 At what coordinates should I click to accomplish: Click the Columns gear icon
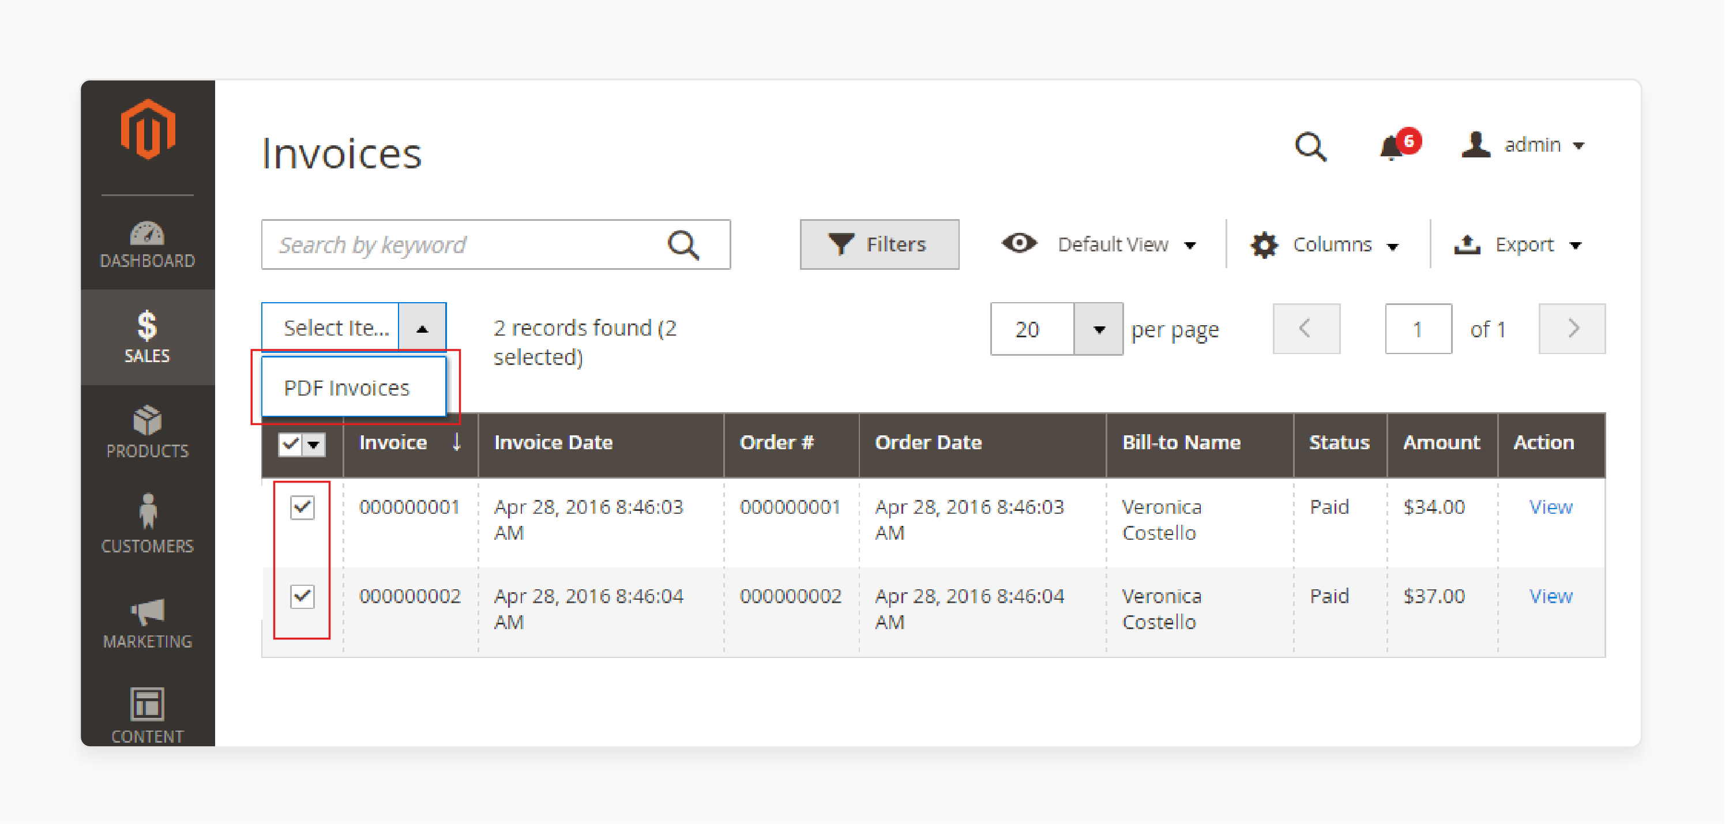click(x=1264, y=245)
